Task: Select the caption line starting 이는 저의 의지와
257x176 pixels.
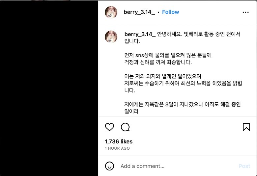Action: pos(163,76)
